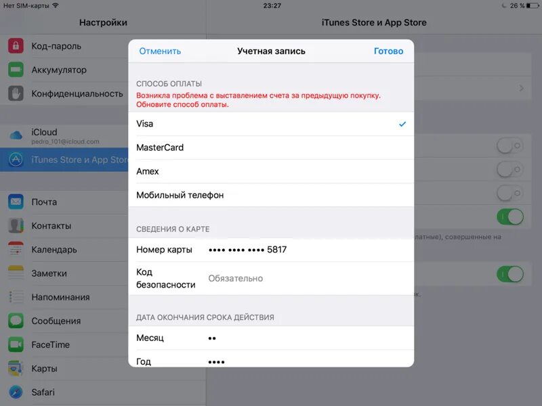Edit the card number field ending 5817
The image size is (542, 406).
click(271, 250)
